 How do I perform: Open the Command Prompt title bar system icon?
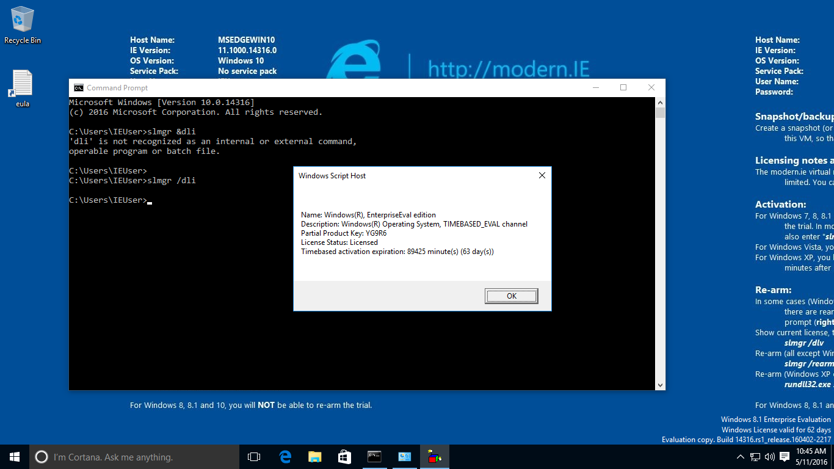click(x=79, y=88)
